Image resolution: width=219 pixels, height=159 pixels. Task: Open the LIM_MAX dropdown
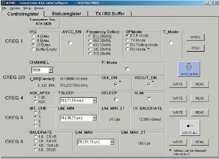point(112,142)
